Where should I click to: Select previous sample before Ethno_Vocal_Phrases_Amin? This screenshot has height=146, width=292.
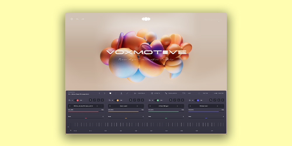(x=70, y=106)
